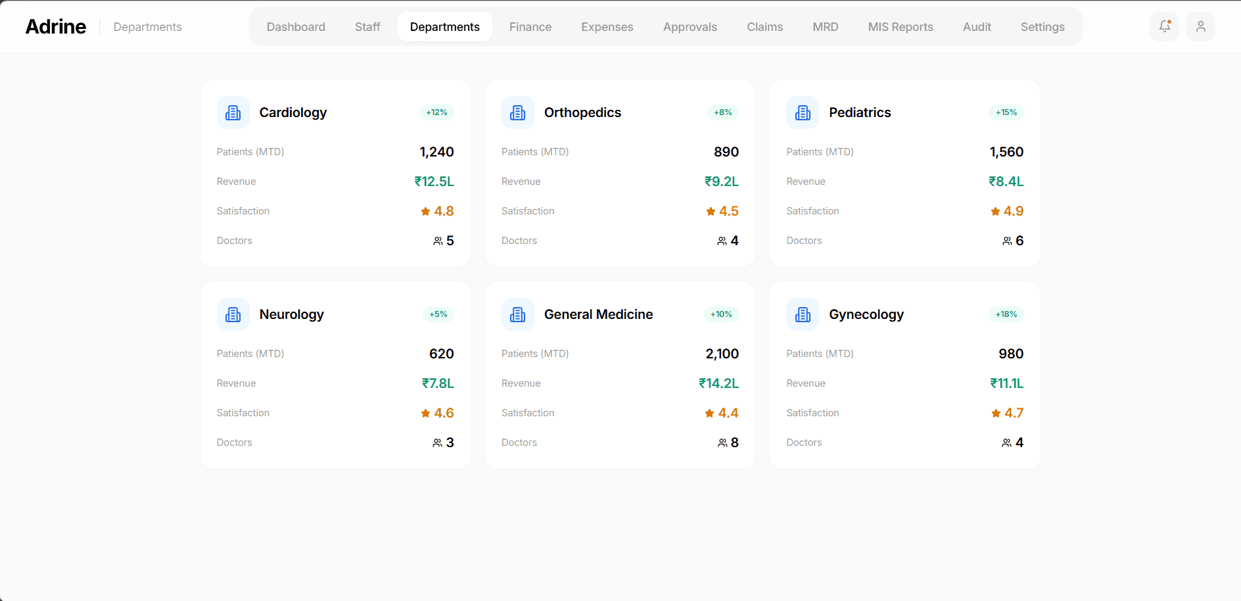Switch to the Finance tab
The width and height of the screenshot is (1241, 601).
[x=530, y=26]
